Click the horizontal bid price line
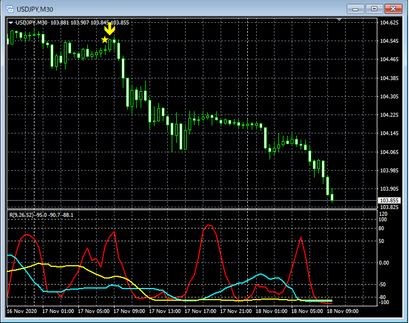Viewport: 409px width, 323px height. [x=192, y=200]
